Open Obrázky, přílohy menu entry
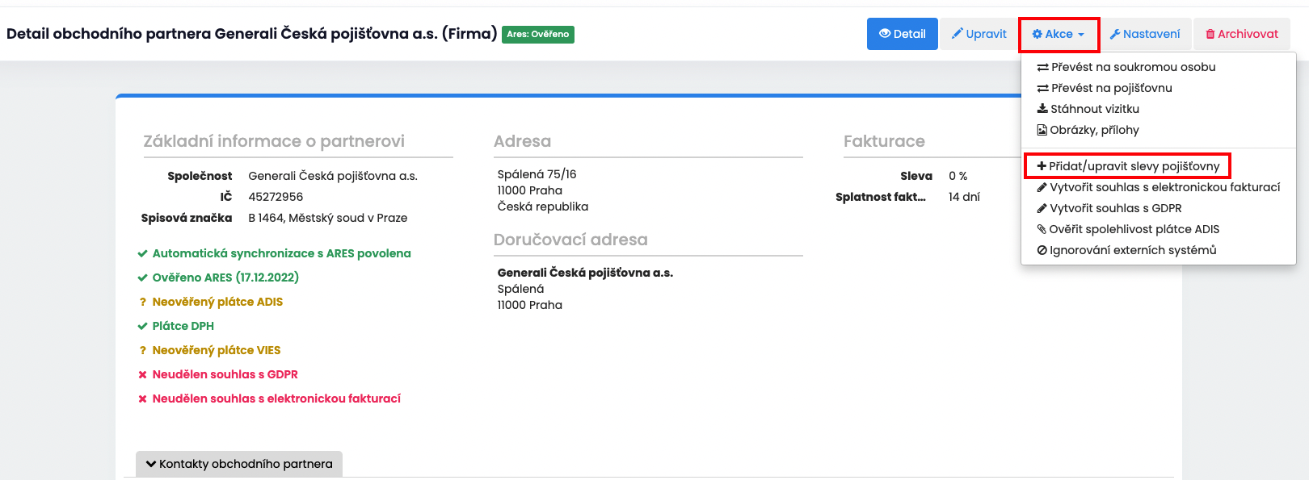 click(1159, 130)
